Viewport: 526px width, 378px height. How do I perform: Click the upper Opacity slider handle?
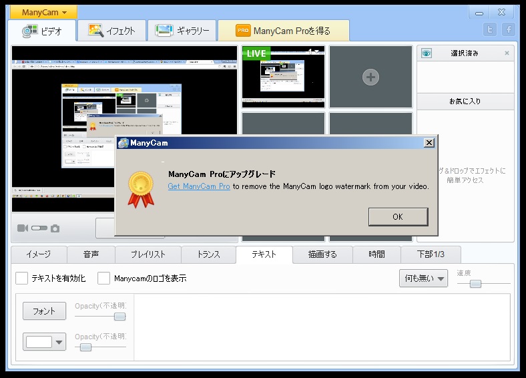coord(119,317)
